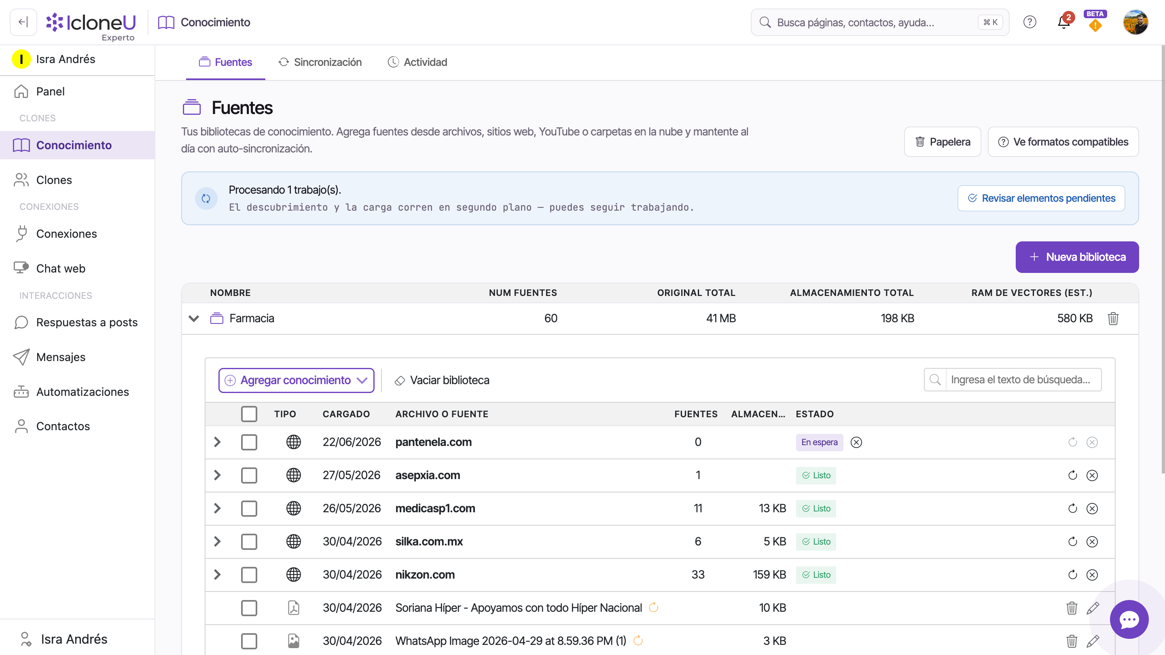The width and height of the screenshot is (1165, 655).
Task: Check the asepxia.com row checkbox
Action: [x=249, y=475]
